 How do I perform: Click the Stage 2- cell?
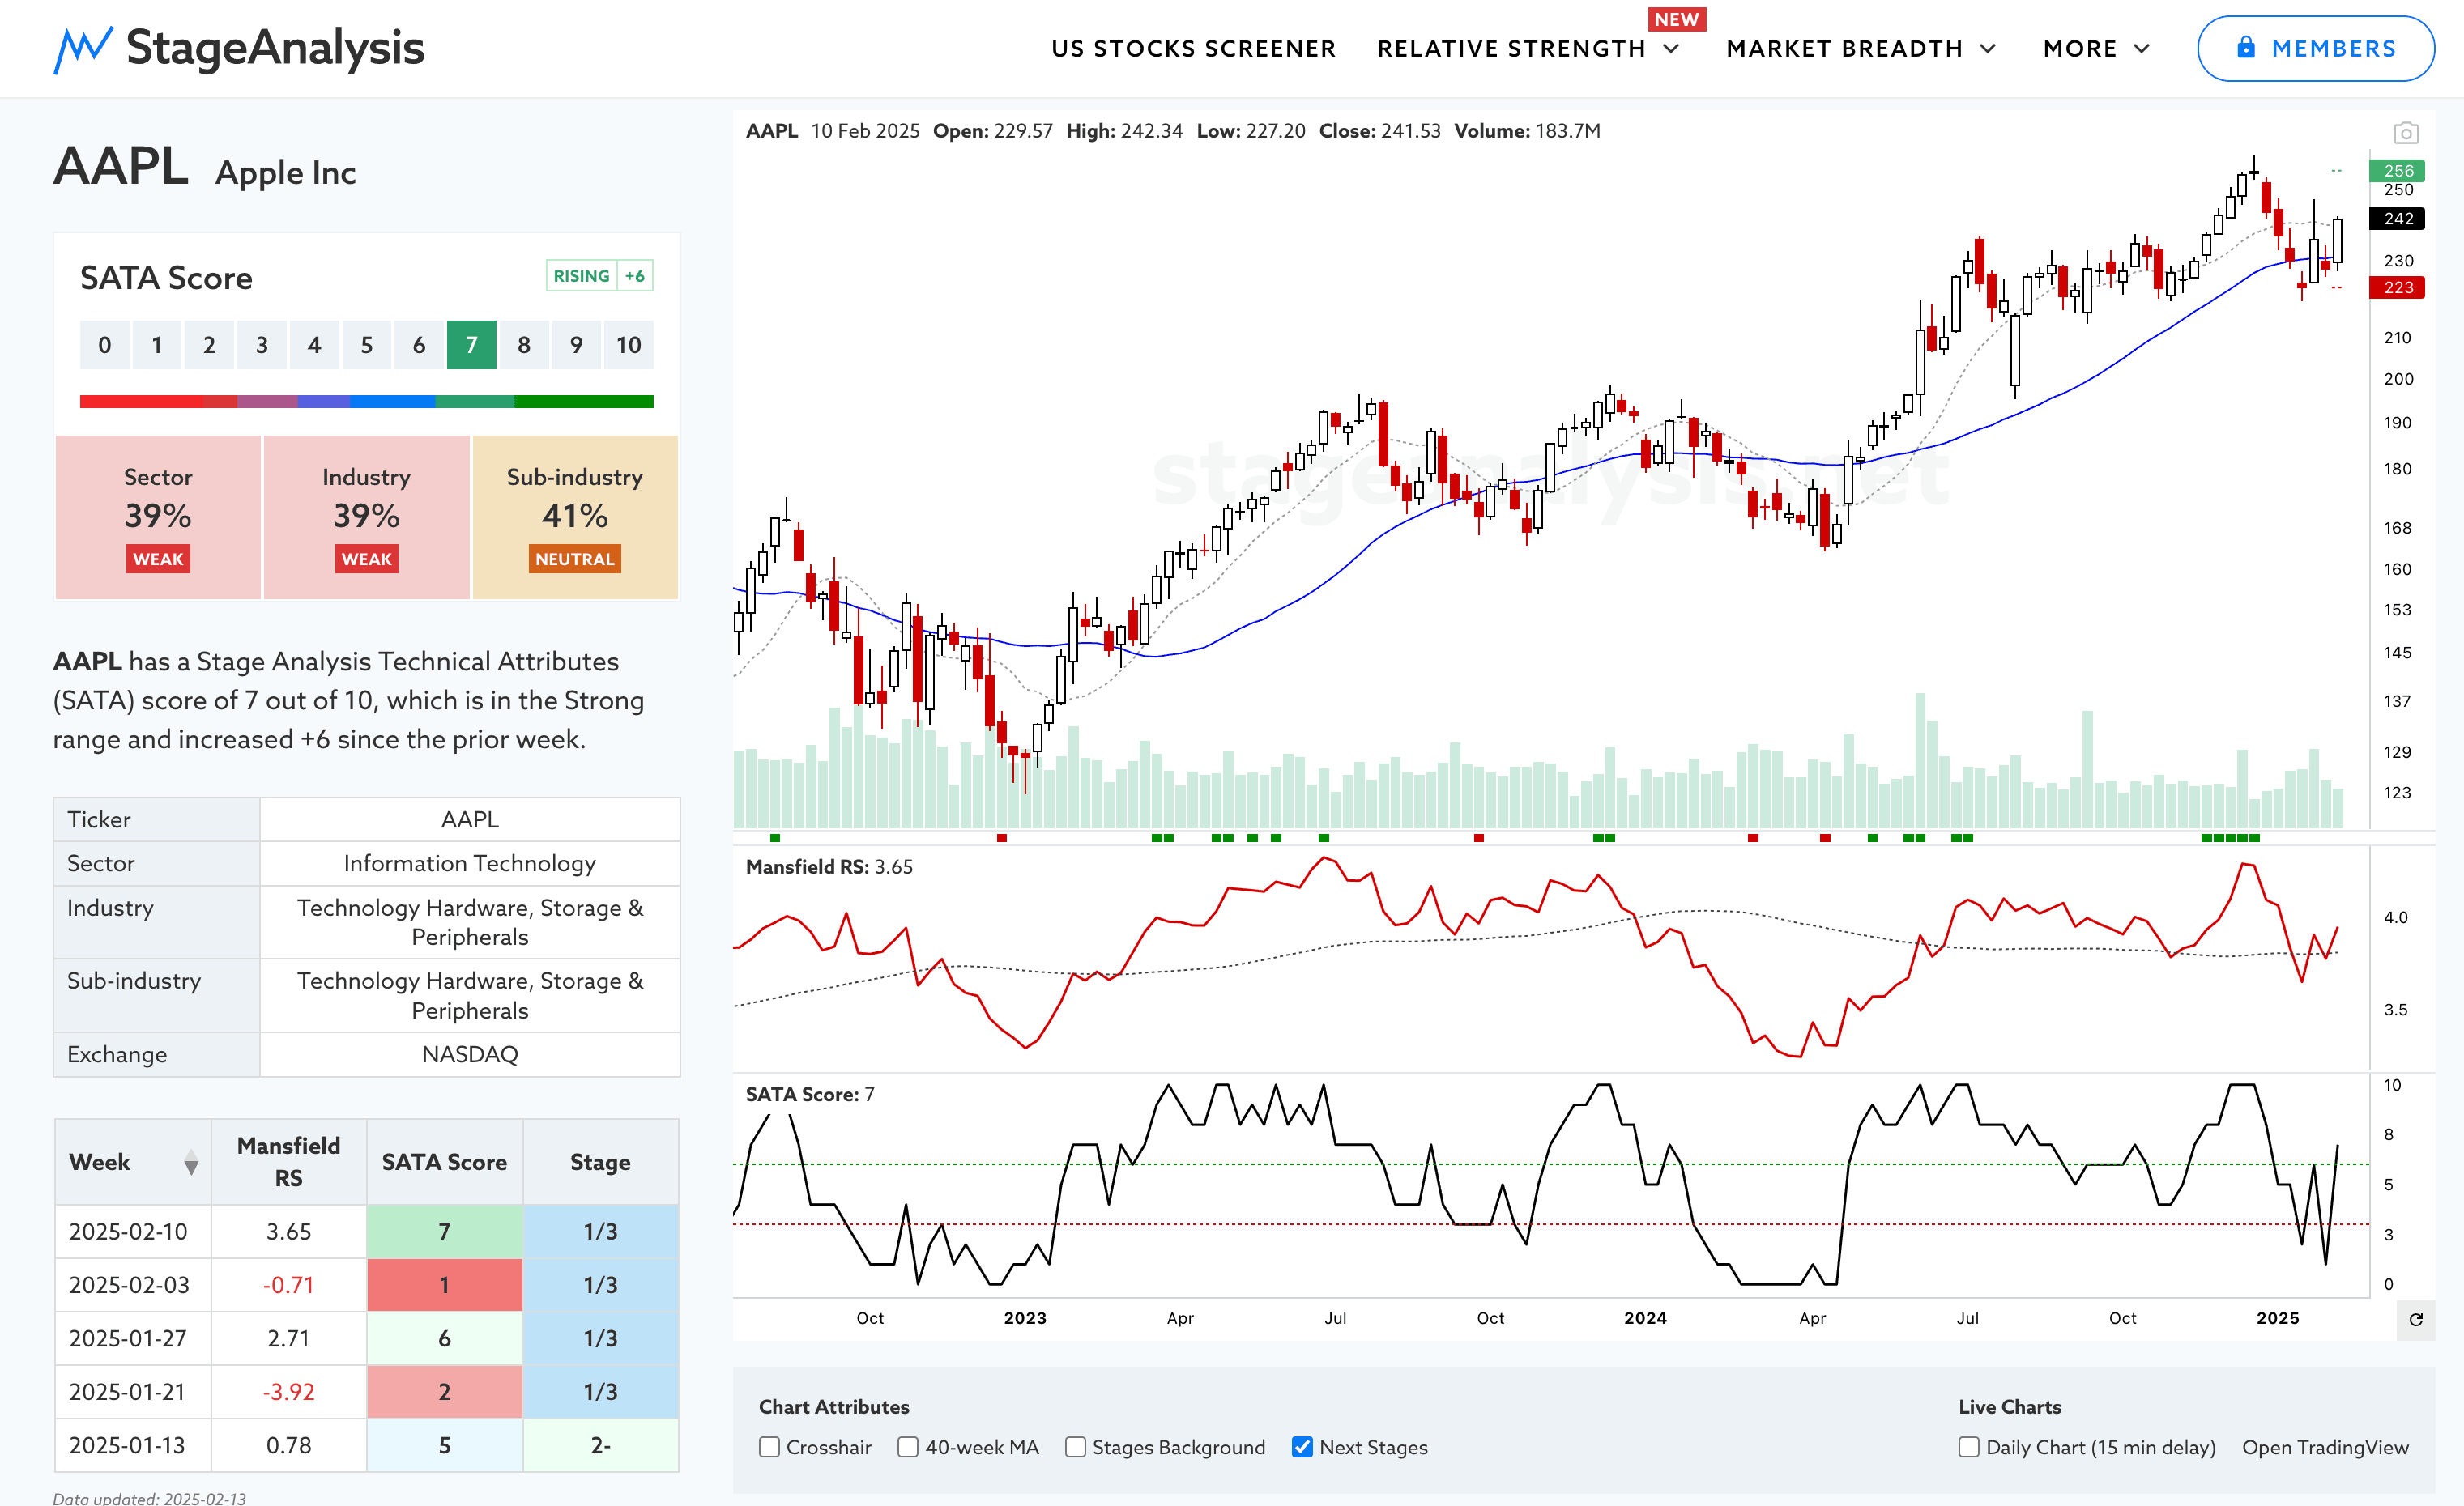click(600, 1445)
